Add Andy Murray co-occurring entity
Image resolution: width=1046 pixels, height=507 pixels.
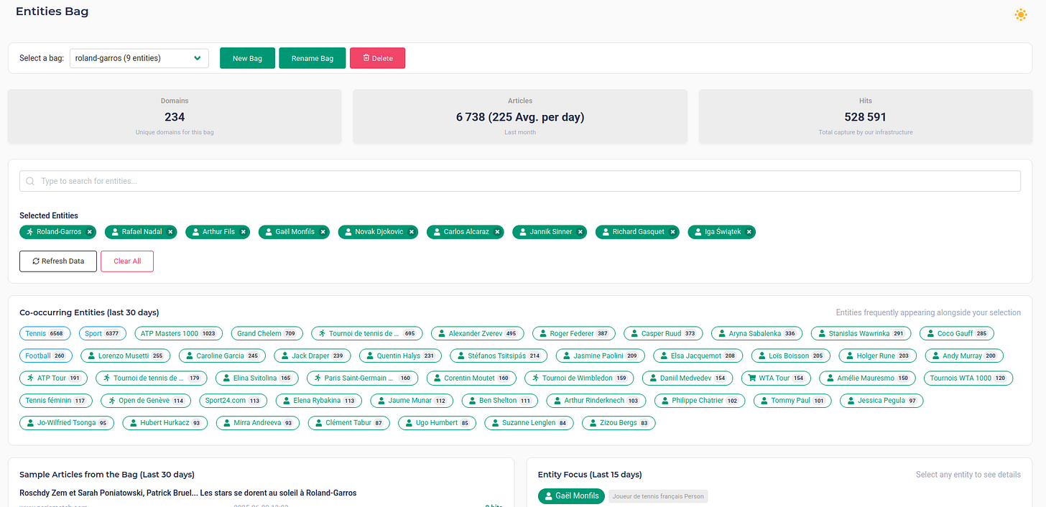pyautogui.click(x=964, y=355)
